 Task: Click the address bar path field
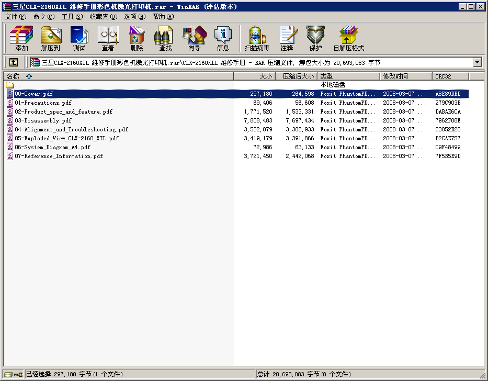point(255,62)
